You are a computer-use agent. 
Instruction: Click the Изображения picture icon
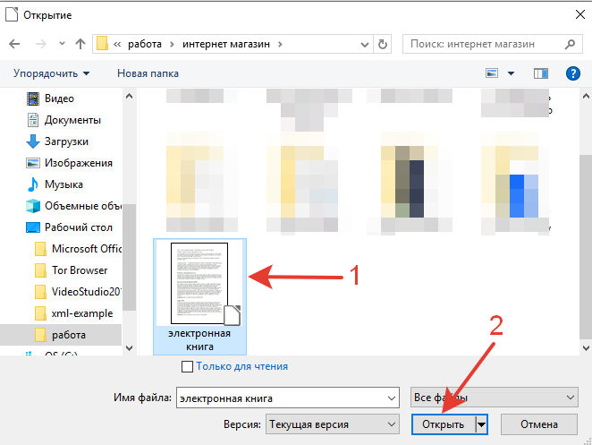[33, 163]
